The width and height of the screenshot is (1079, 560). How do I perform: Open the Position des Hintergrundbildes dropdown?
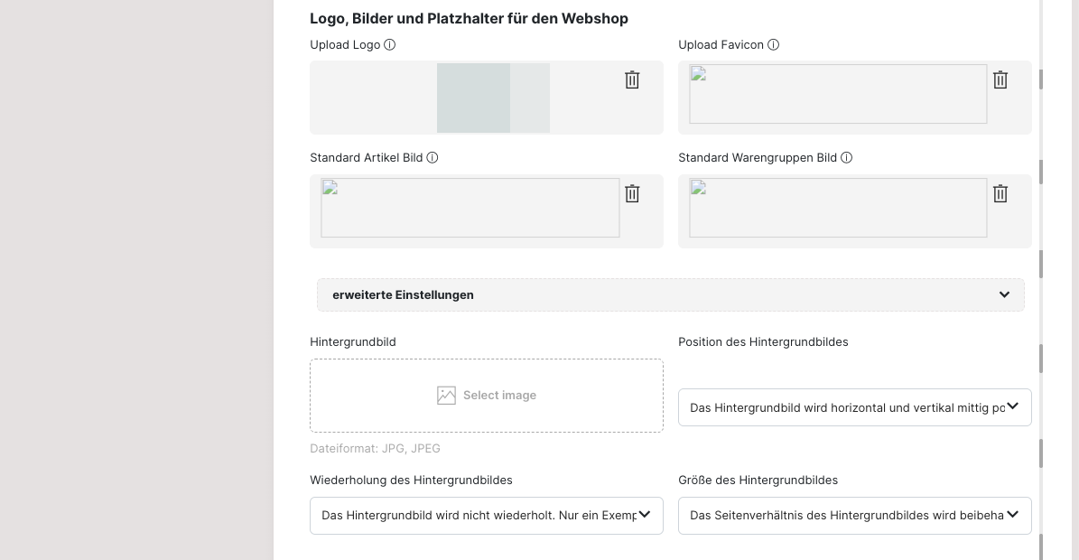(x=854, y=408)
